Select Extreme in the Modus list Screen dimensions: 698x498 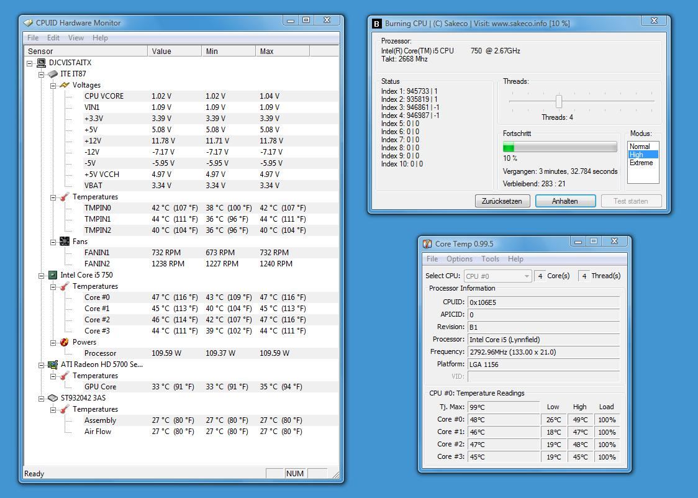643,163
